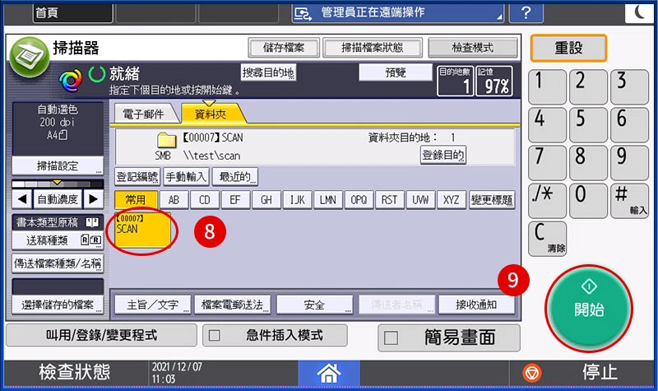Show IJK destinations tab
Screen dimensions: 658x391
[297, 200]
